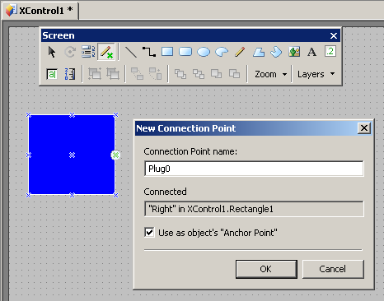Select the blue numbered scale ruler tool
This screenshot has width=384, height=301.
coord(70,74)
